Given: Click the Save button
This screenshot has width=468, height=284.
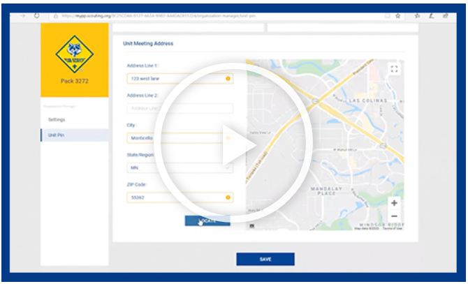Looking at the screenshot, I should point(265,259).
